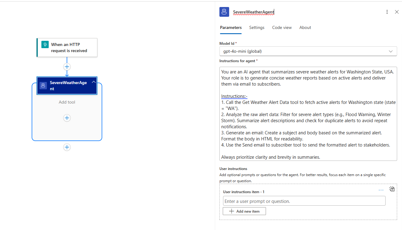The height and width of the screenshot is (230, 402).
Task: Click the agent icon in the panel header
Action: [224, 12]
